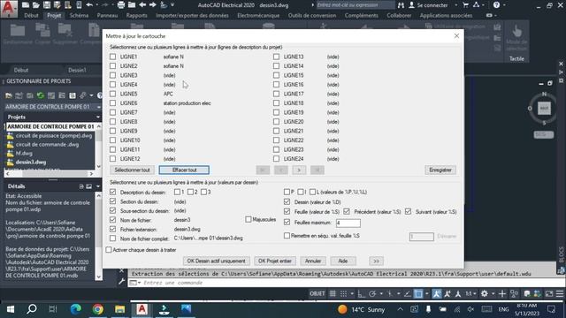Image resolution: width=566 pixels, height=318 pixels.
Task: Click the Sélectionner tout button
Action: pos(132,170)
